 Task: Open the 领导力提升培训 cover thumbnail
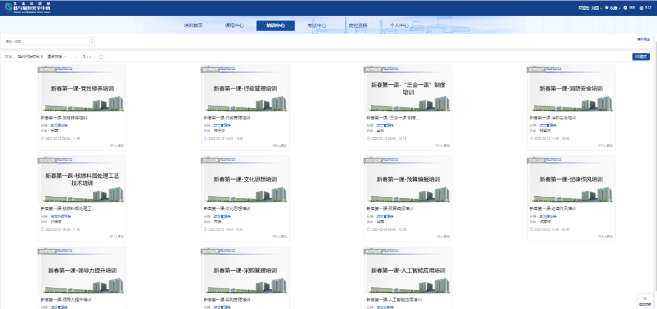[x=82, y=271]
